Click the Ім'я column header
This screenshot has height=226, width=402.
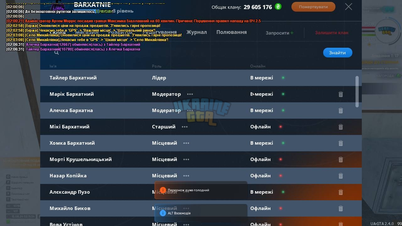point(53,66)
